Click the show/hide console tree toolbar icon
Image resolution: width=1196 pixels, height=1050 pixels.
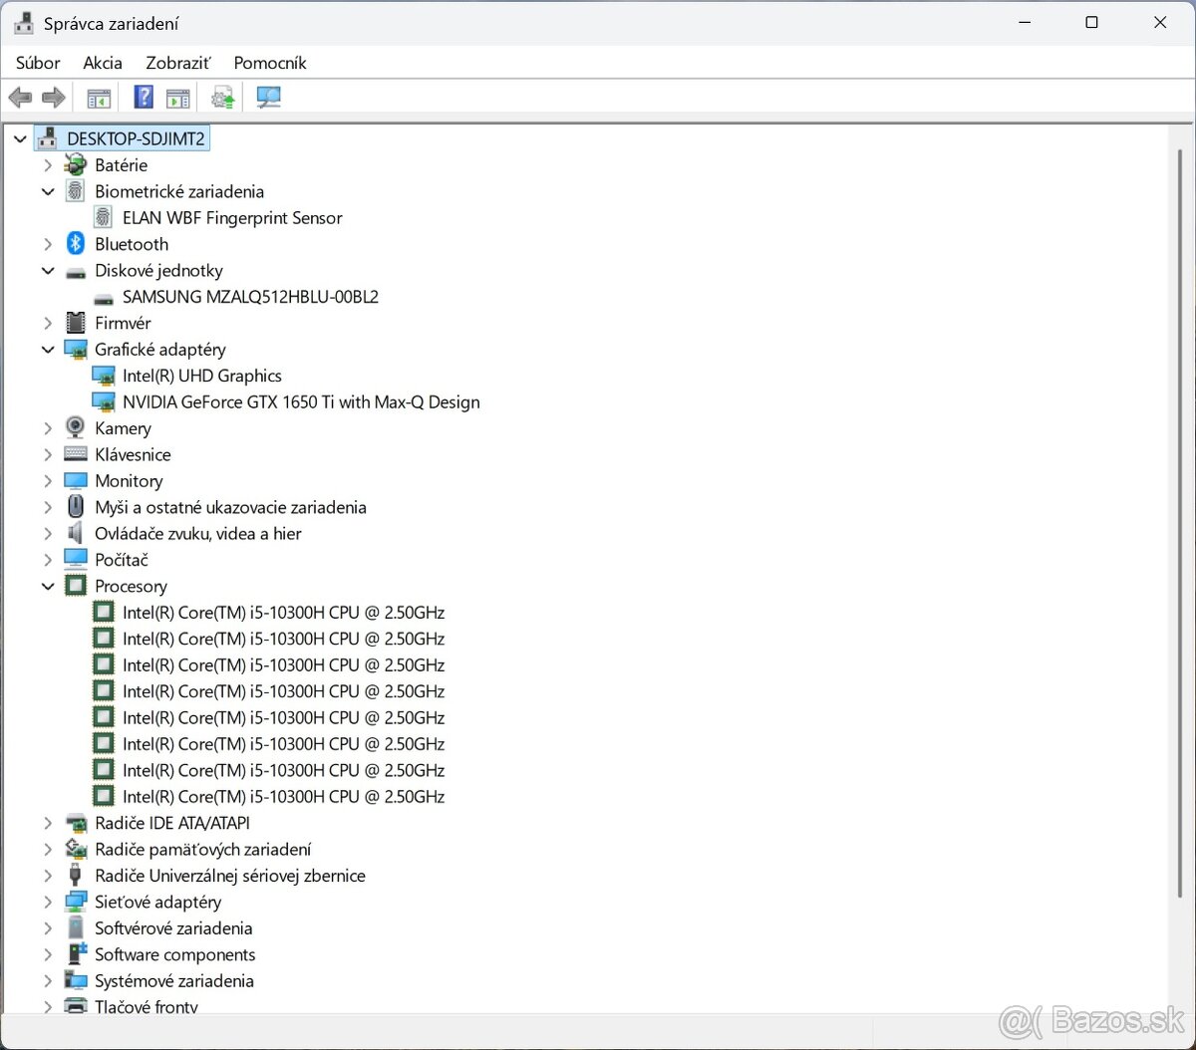99,98
